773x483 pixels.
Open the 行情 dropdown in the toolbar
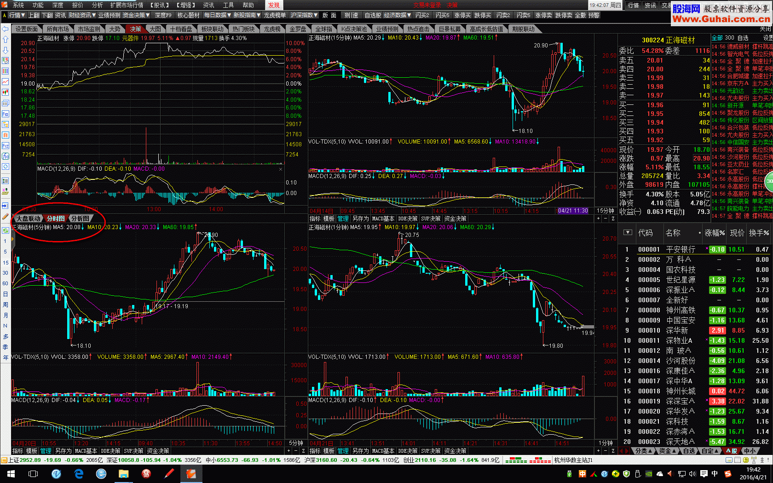pos(17,15)
